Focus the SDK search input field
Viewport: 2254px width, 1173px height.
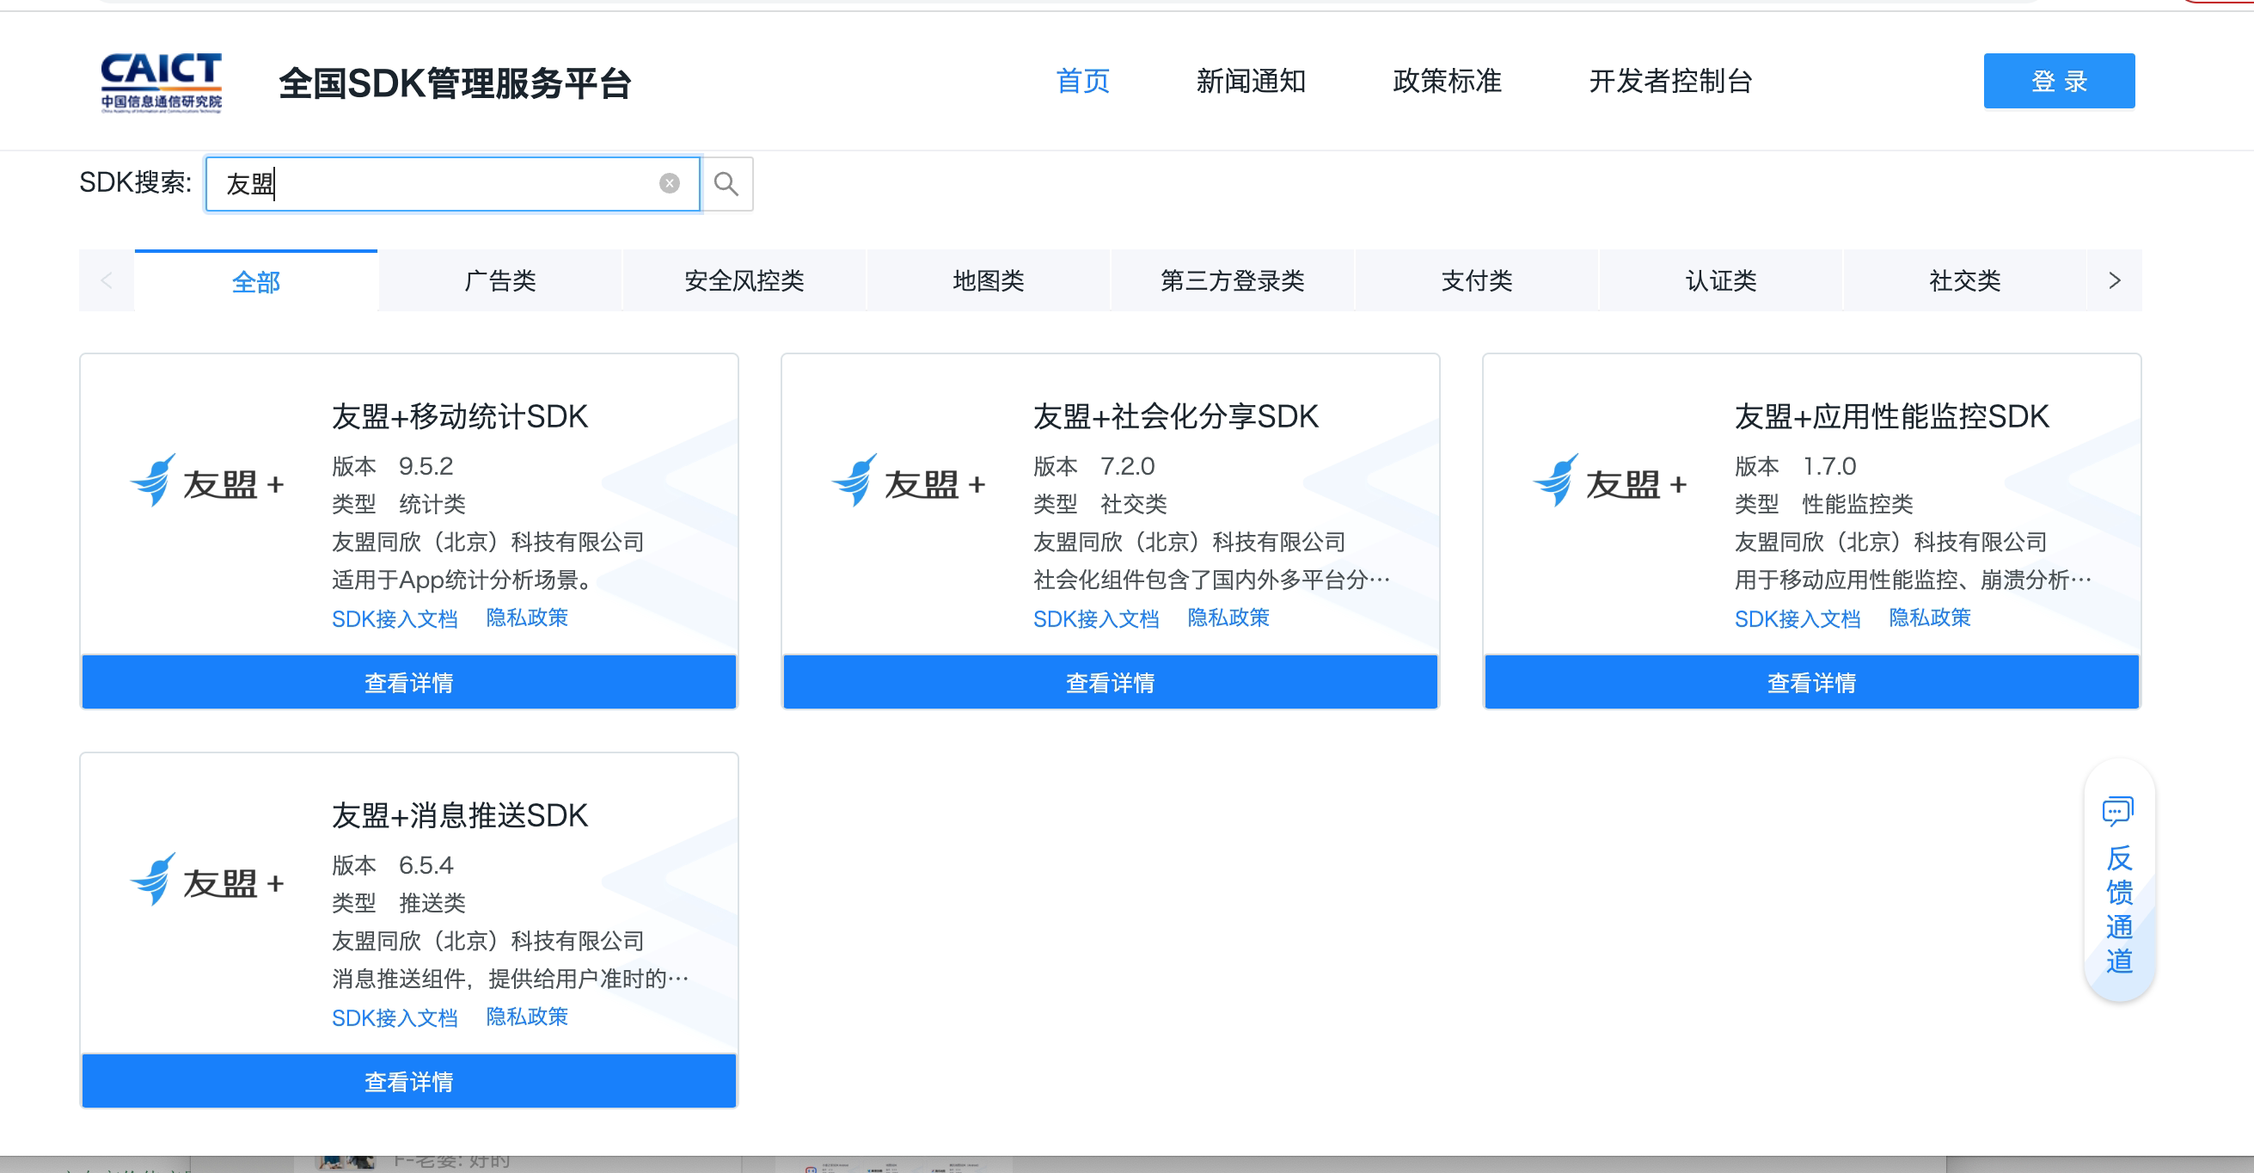pos(438,184)
